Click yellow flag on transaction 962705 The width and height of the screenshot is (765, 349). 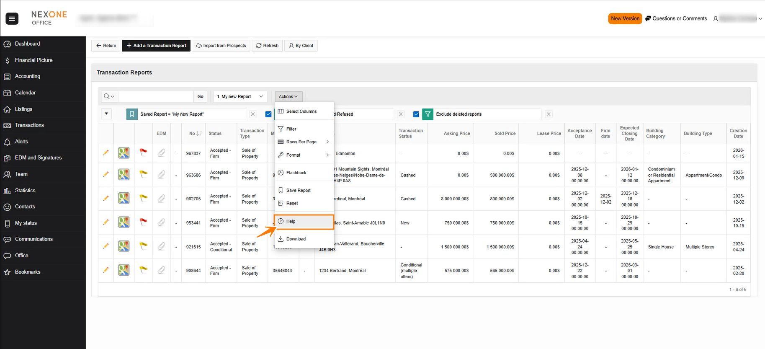click(143, 198)
